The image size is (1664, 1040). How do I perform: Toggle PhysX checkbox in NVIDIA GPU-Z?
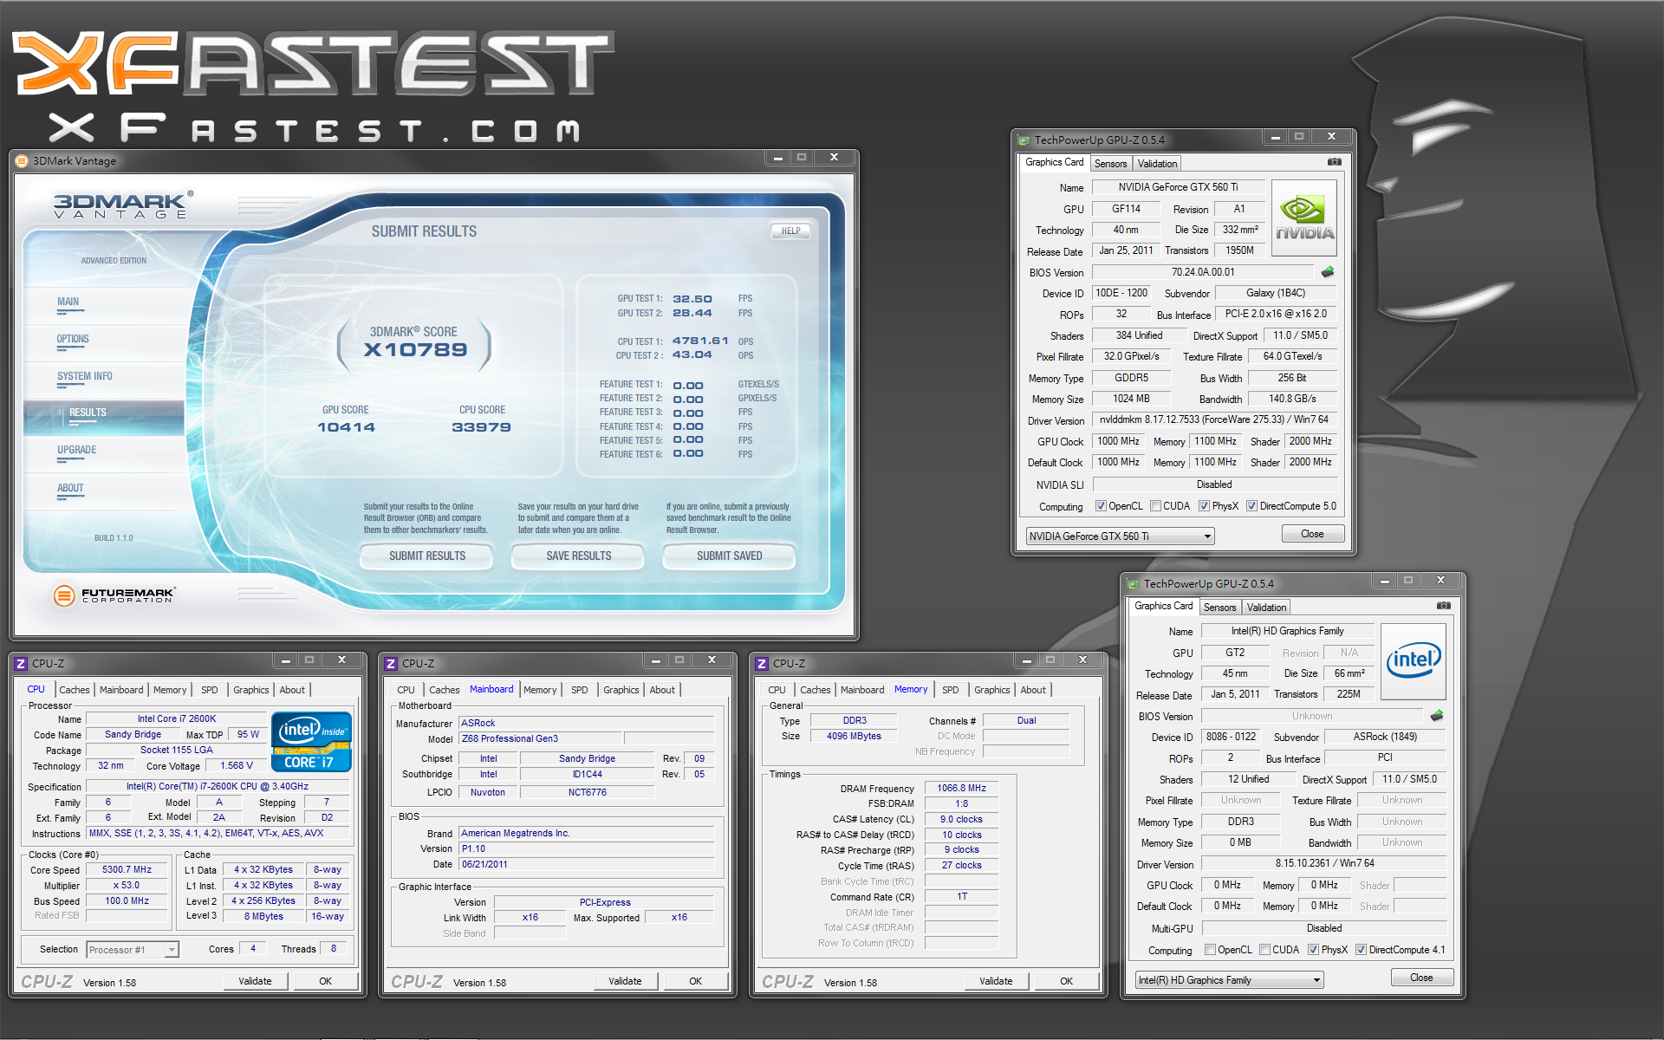coord(1204,506)
